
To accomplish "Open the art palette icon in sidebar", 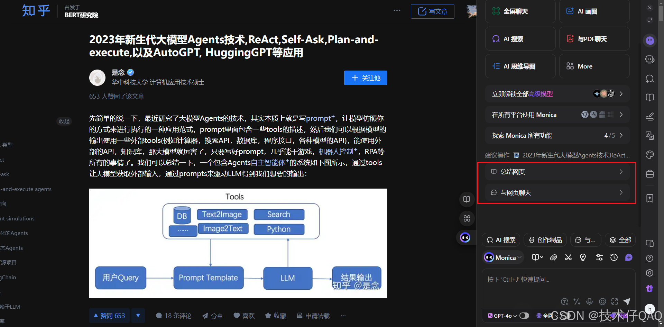I will coord(650,155).
